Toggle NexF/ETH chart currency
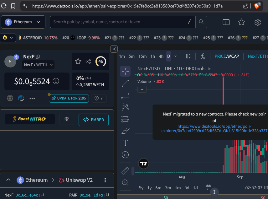The image size is (268, 199). pyautogui.click(x=258, y=56)
